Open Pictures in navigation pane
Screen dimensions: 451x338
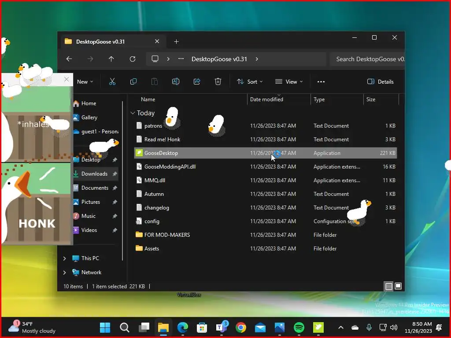pos(91,202)
